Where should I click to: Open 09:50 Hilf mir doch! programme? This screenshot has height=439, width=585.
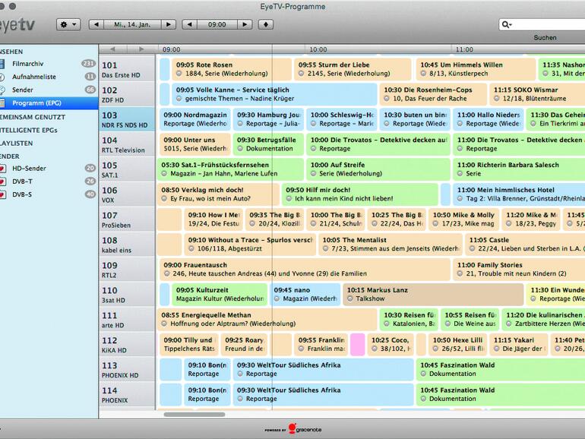point(359,194)
